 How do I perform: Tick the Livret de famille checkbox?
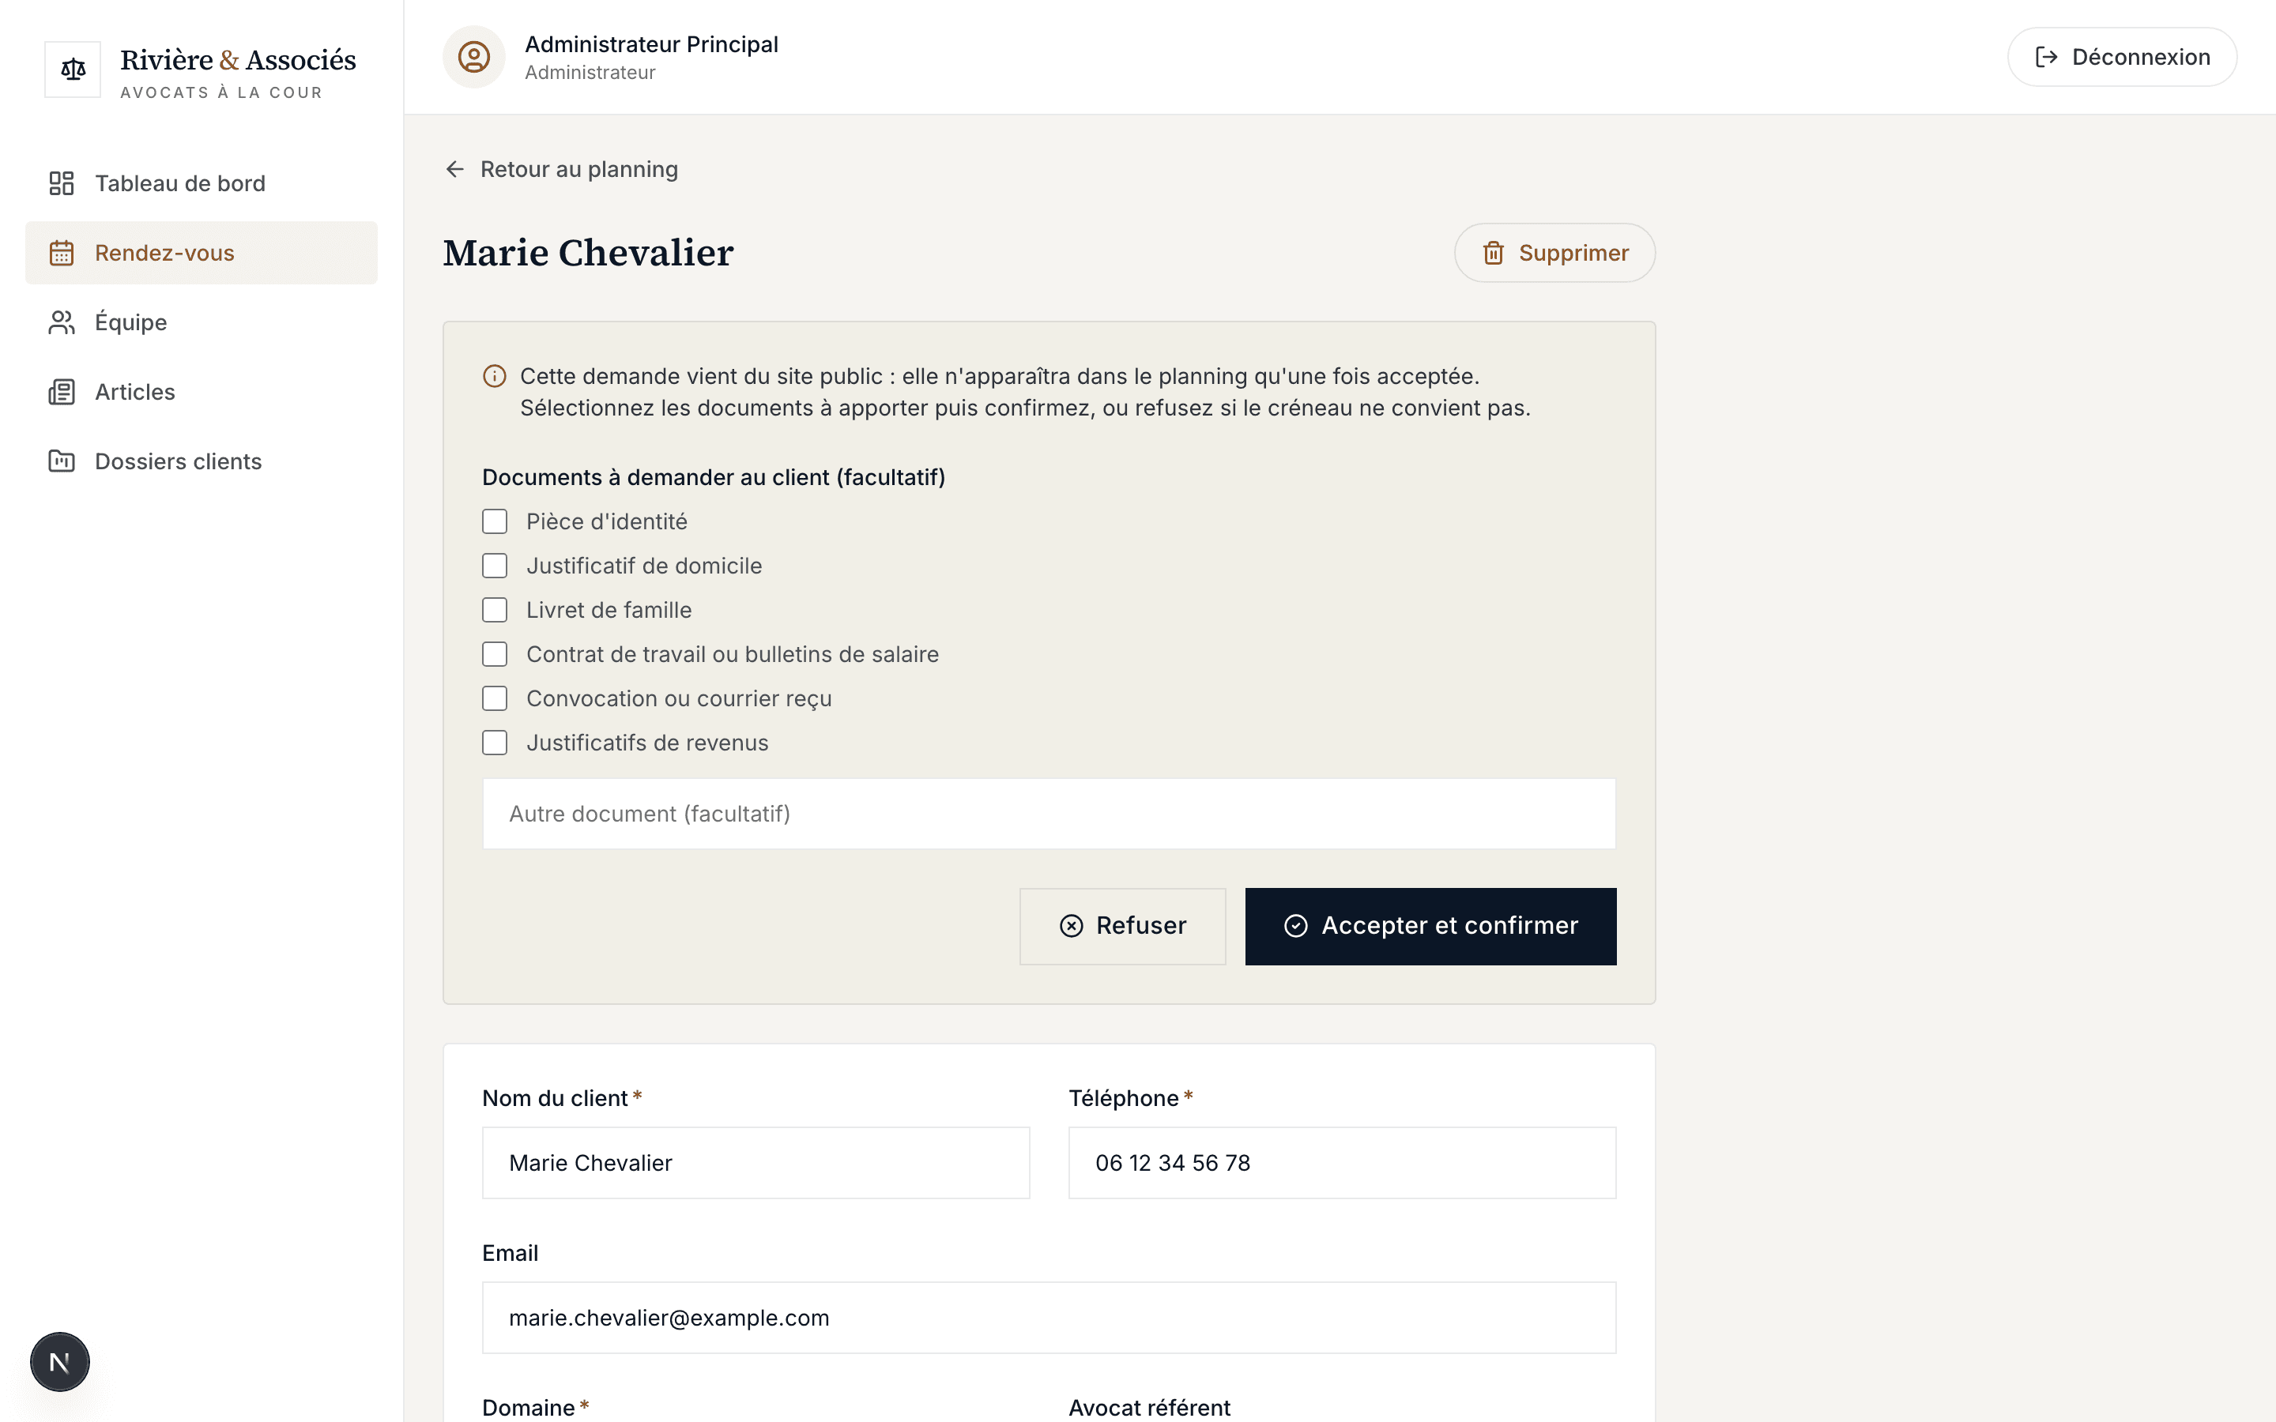[495, 611]
